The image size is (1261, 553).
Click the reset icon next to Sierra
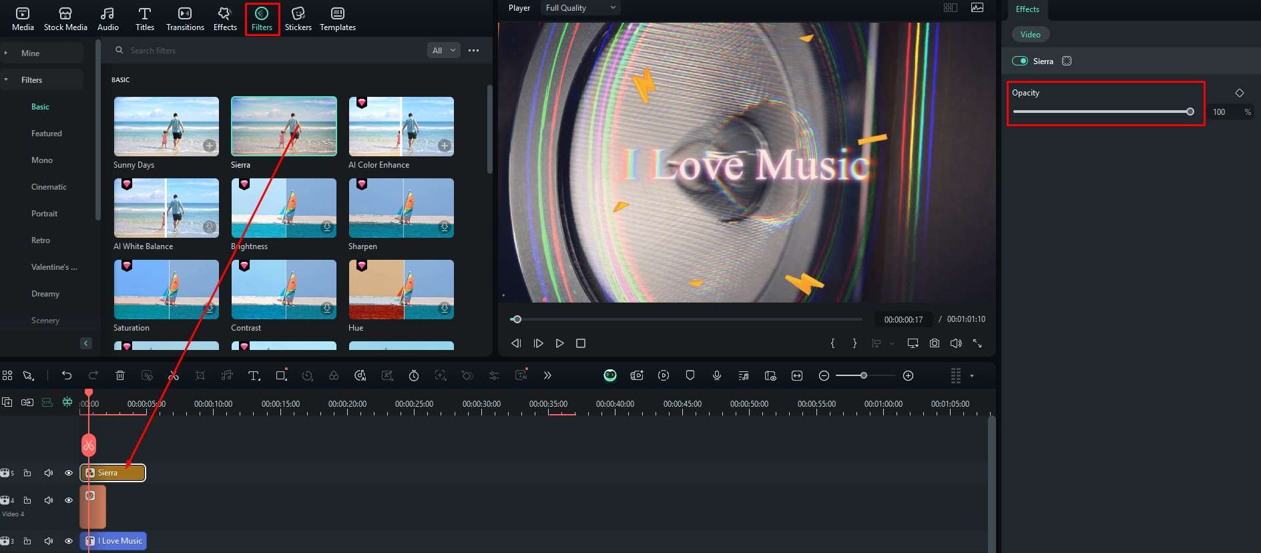1067,61
